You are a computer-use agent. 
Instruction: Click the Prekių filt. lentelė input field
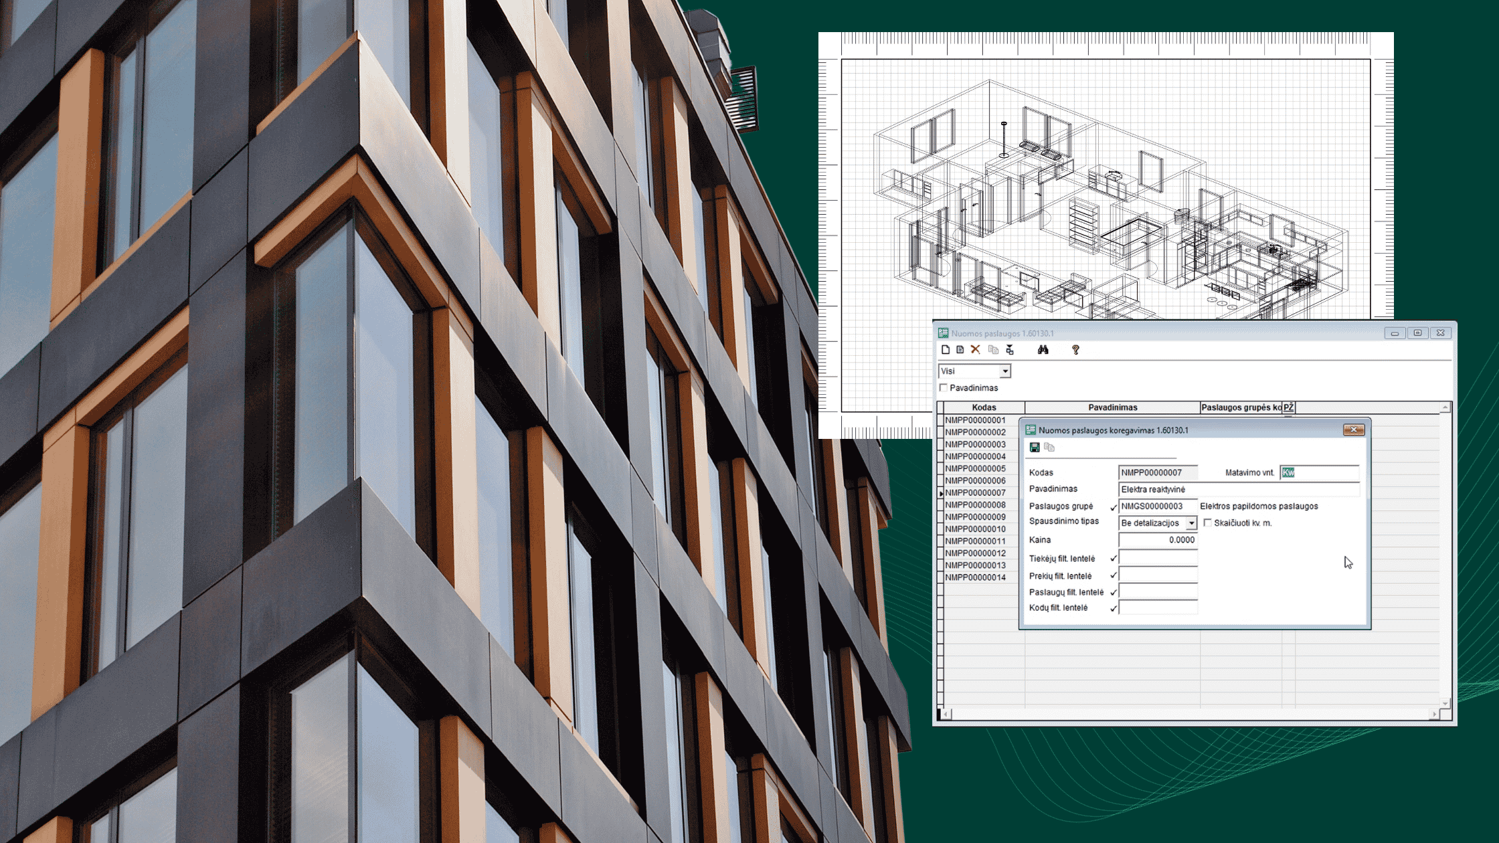point(1158,575)
